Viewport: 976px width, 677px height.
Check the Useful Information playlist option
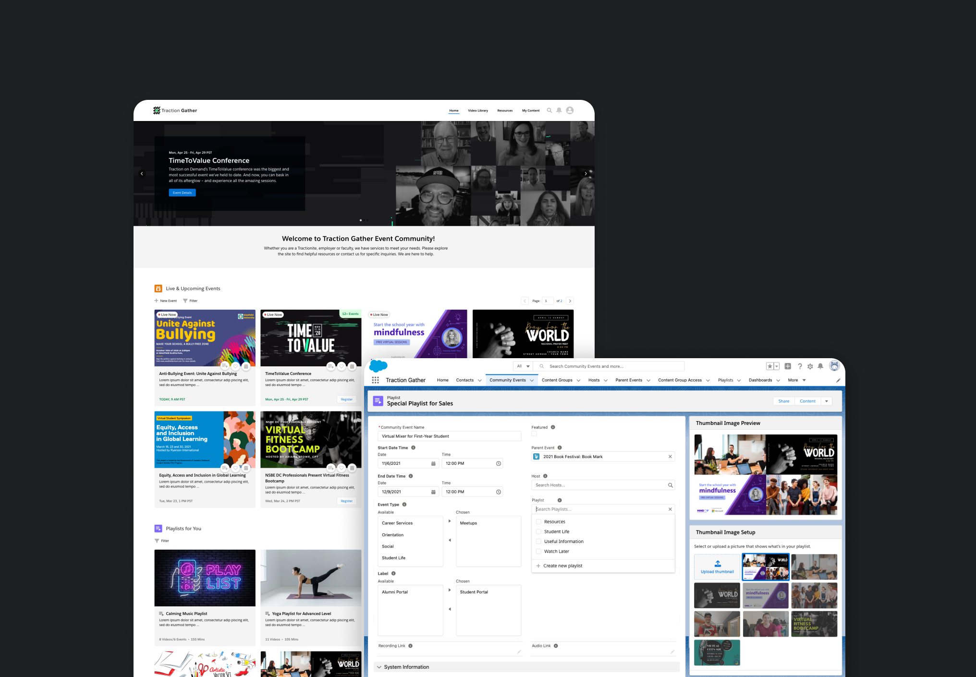coord(539,542)
